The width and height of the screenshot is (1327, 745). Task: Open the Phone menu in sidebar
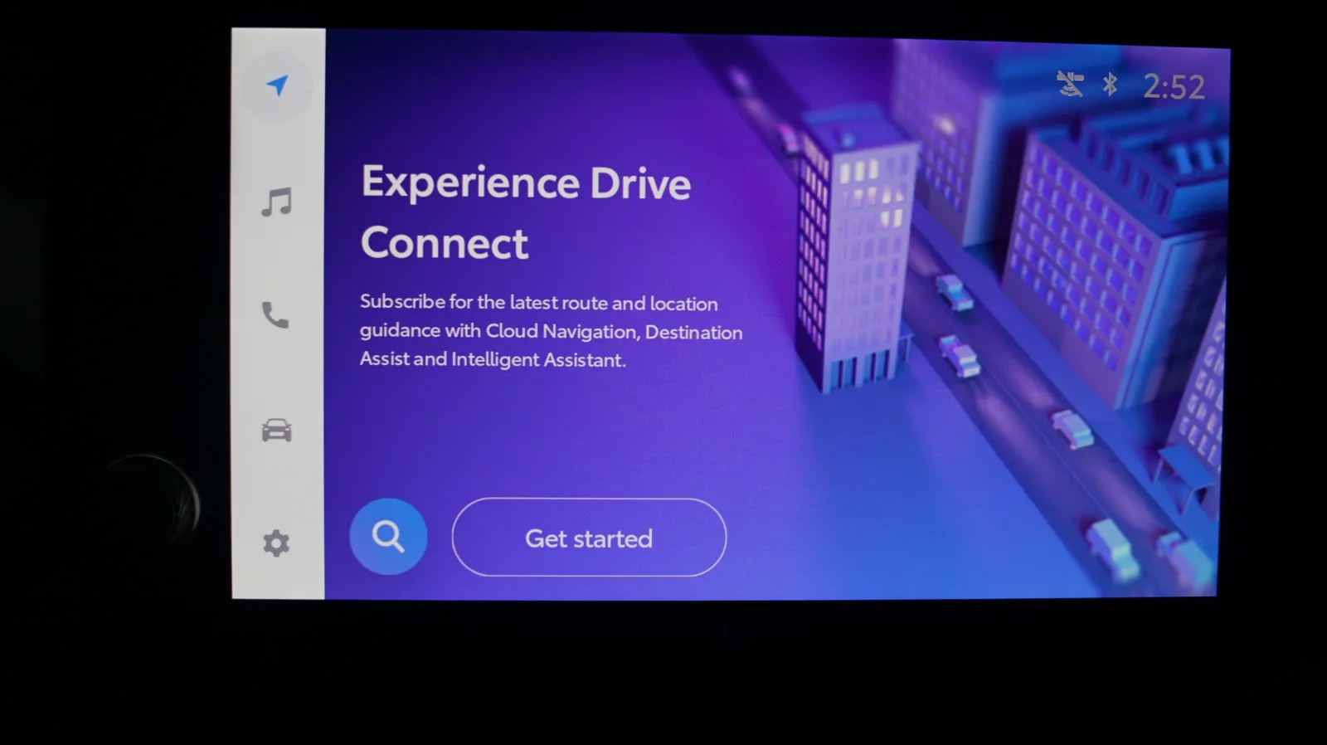click(x=275, y=315)
